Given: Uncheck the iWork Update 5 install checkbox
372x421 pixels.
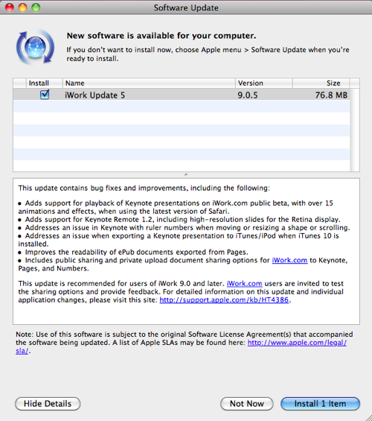Looking at the screenshot, I should (45, 95).
